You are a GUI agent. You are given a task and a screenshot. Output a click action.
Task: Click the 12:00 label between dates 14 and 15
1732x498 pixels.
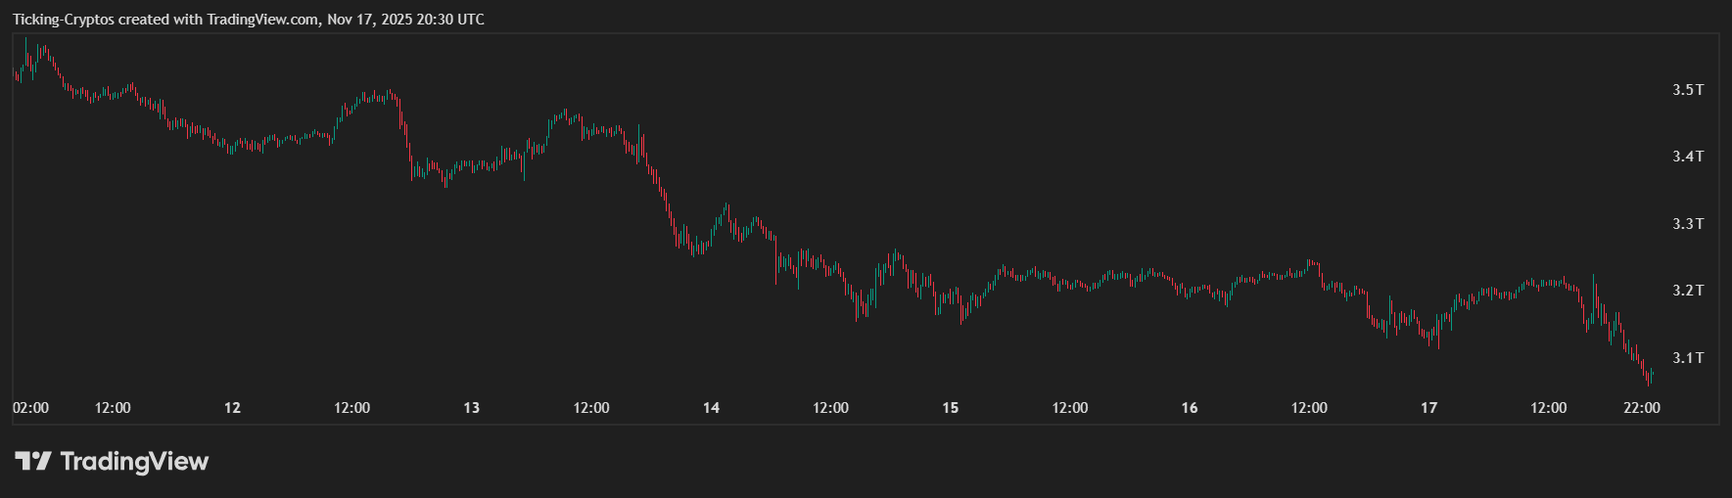point(830,408)
